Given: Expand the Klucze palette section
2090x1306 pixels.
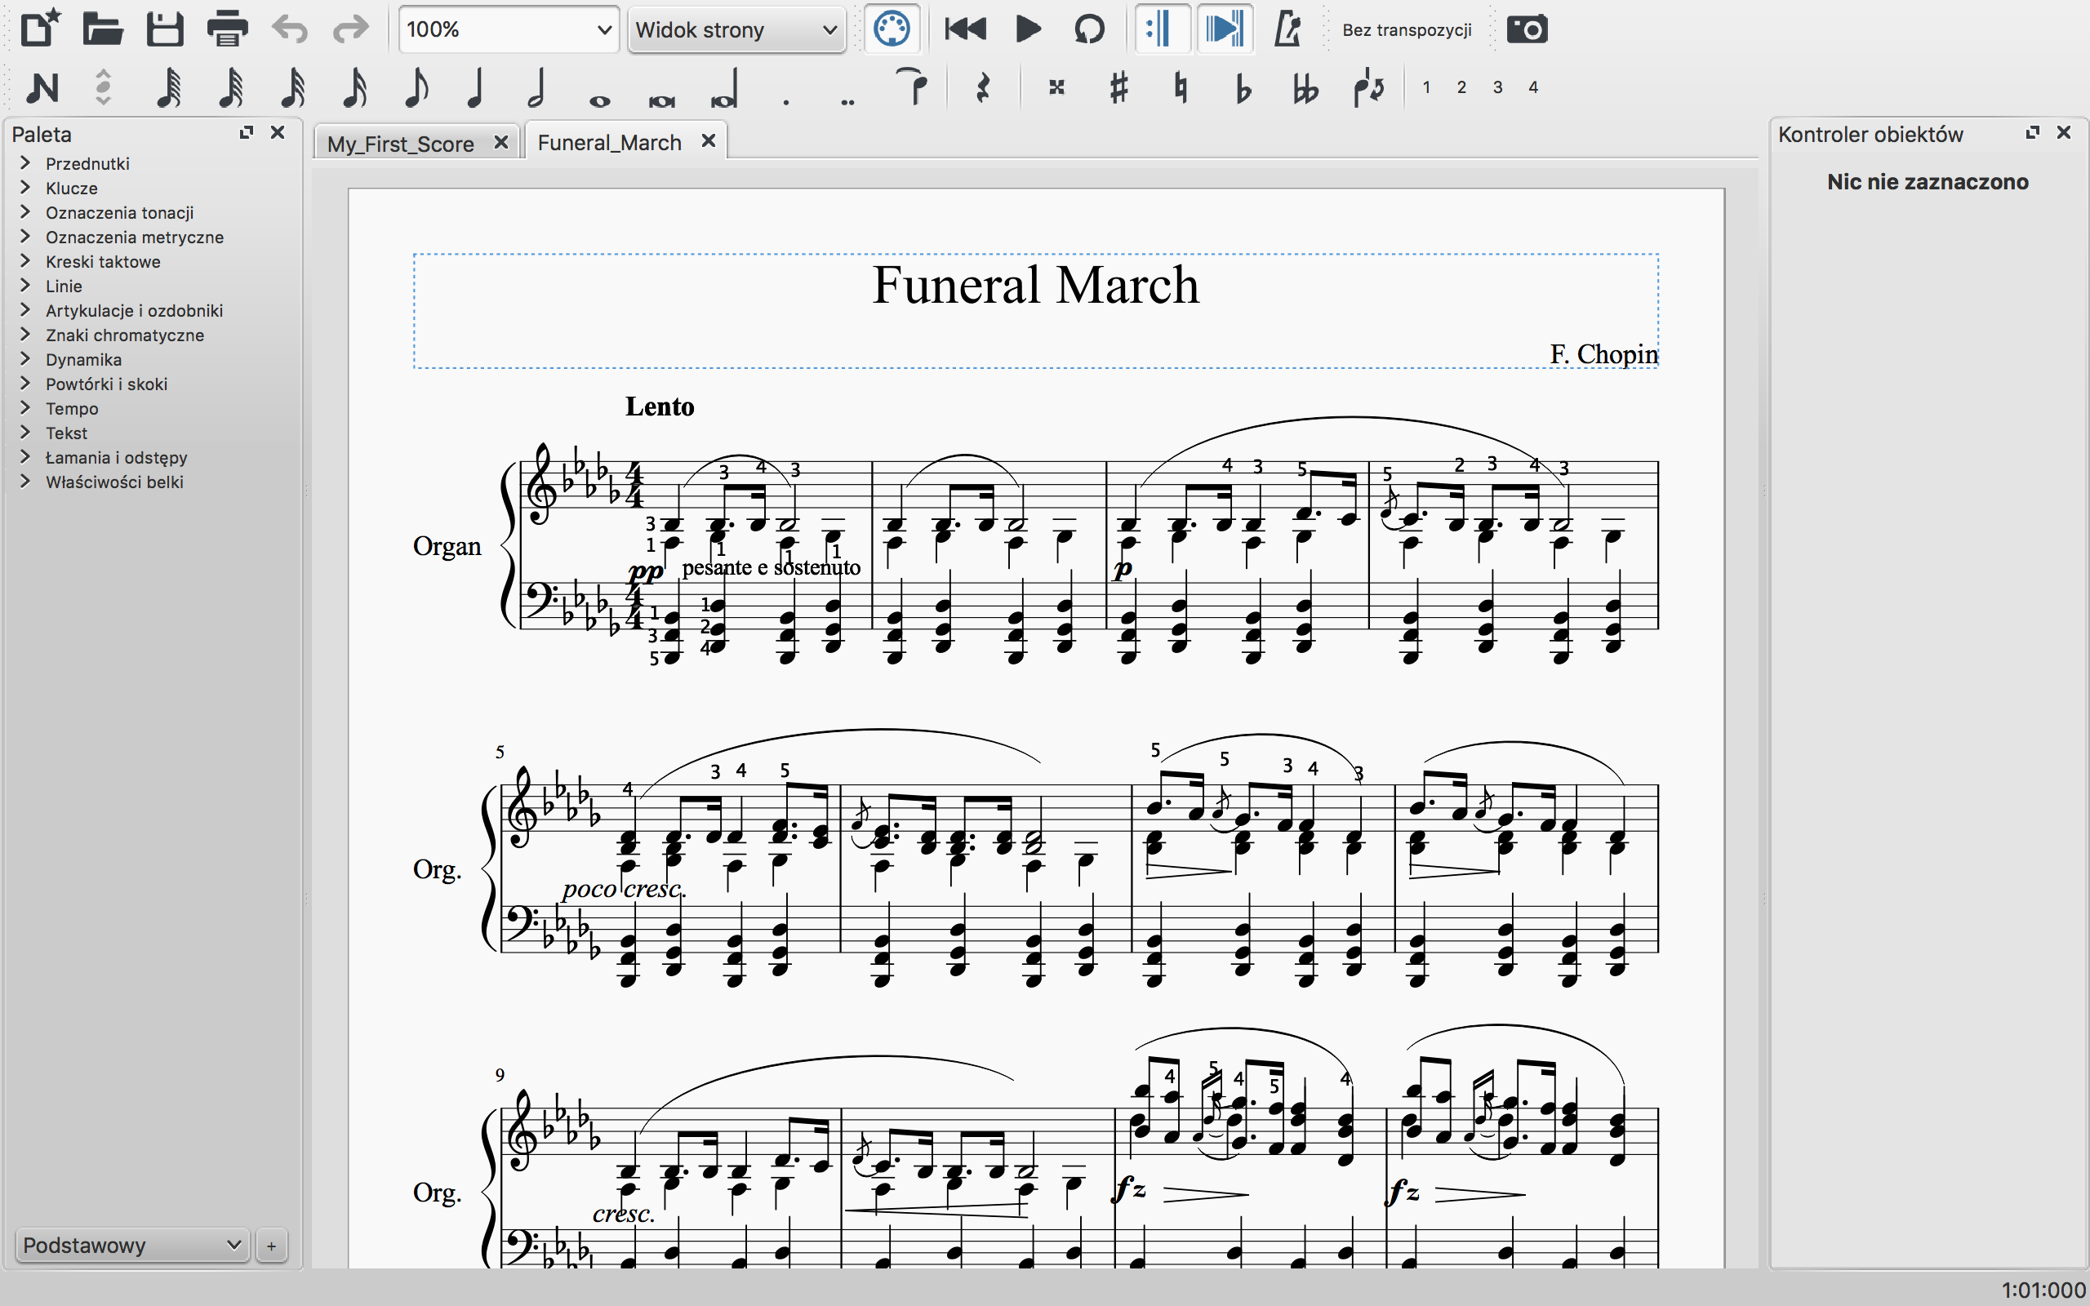Looking at the screenshot, I should click(x=71, y=189).
